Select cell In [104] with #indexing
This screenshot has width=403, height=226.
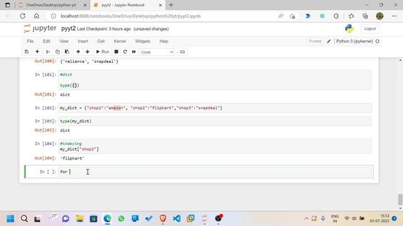[x=215, y=146]
